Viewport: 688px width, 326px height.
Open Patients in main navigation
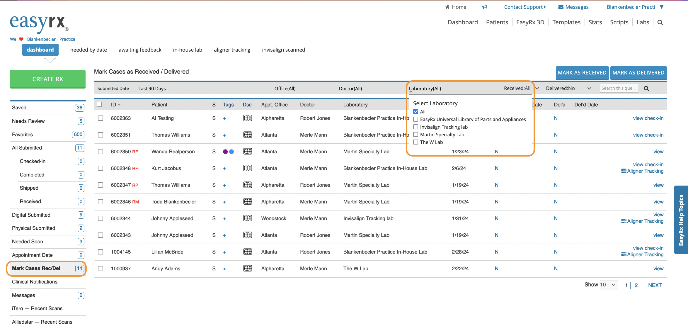pyautogui.click(x=497, y=23)
